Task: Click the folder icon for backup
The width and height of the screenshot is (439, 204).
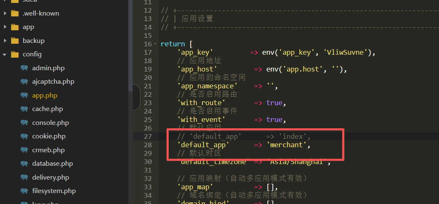Action: [15, 41]
